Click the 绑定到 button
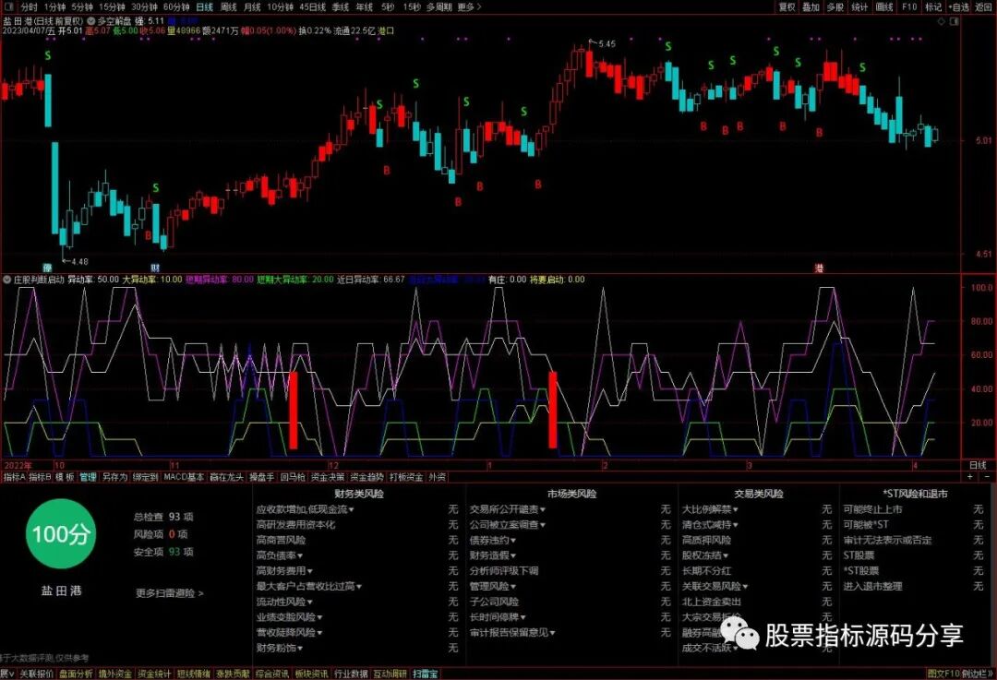The width and height of the screenshot is (997, 680). click(145, 477)
